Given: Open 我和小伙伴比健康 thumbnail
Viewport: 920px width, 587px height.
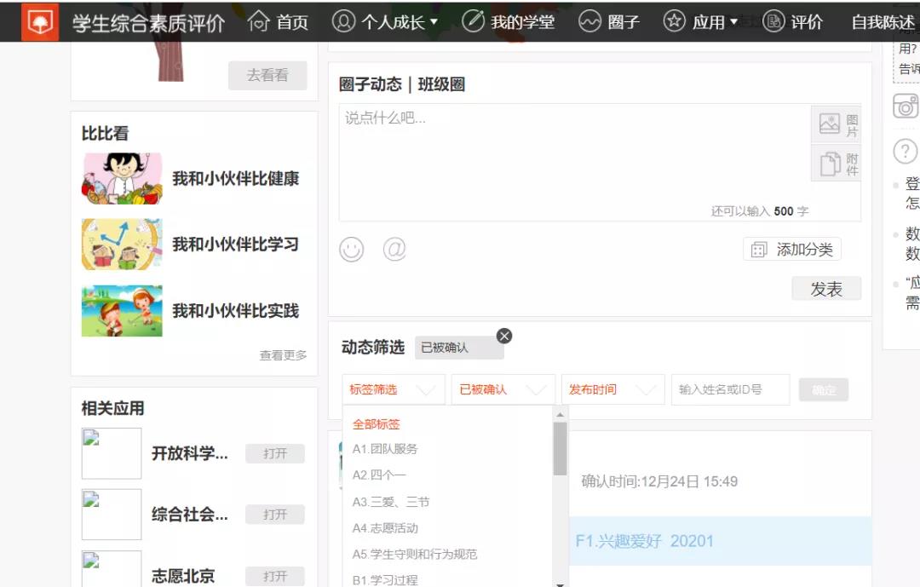Looking at the screenshot, I should click(122, 178).
